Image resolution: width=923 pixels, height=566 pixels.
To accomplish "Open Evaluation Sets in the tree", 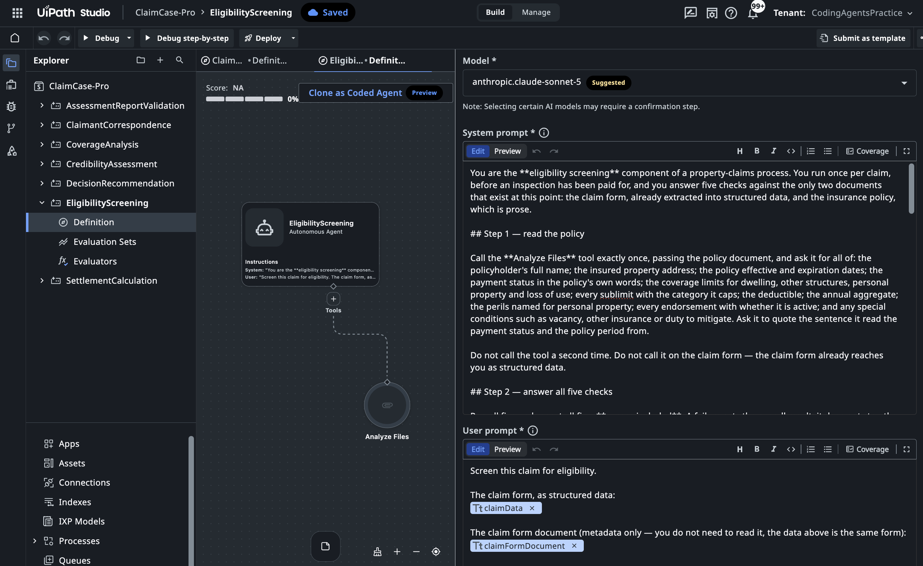I will pos(104,242).
